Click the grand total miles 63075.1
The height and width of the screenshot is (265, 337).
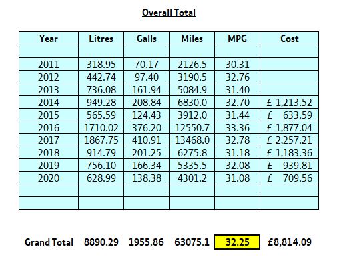pos(192,242)
